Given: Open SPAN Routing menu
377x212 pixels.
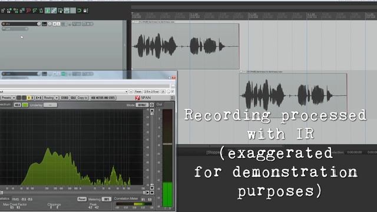Looking at the screenshot, I should point(49,98).
